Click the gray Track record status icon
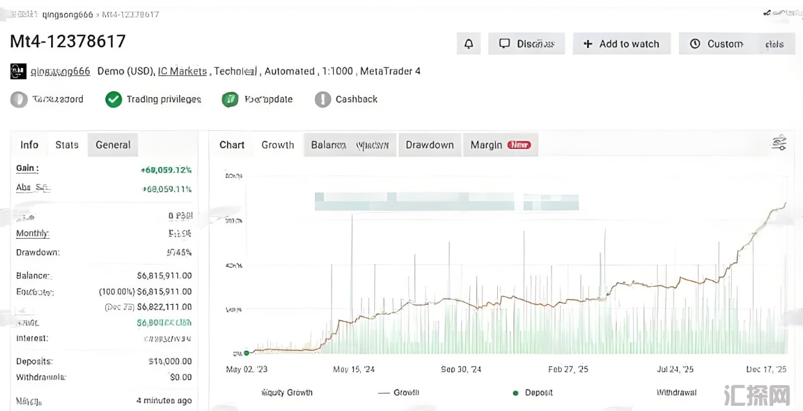This screenshot has height=411, width=803. coord(19,100)
